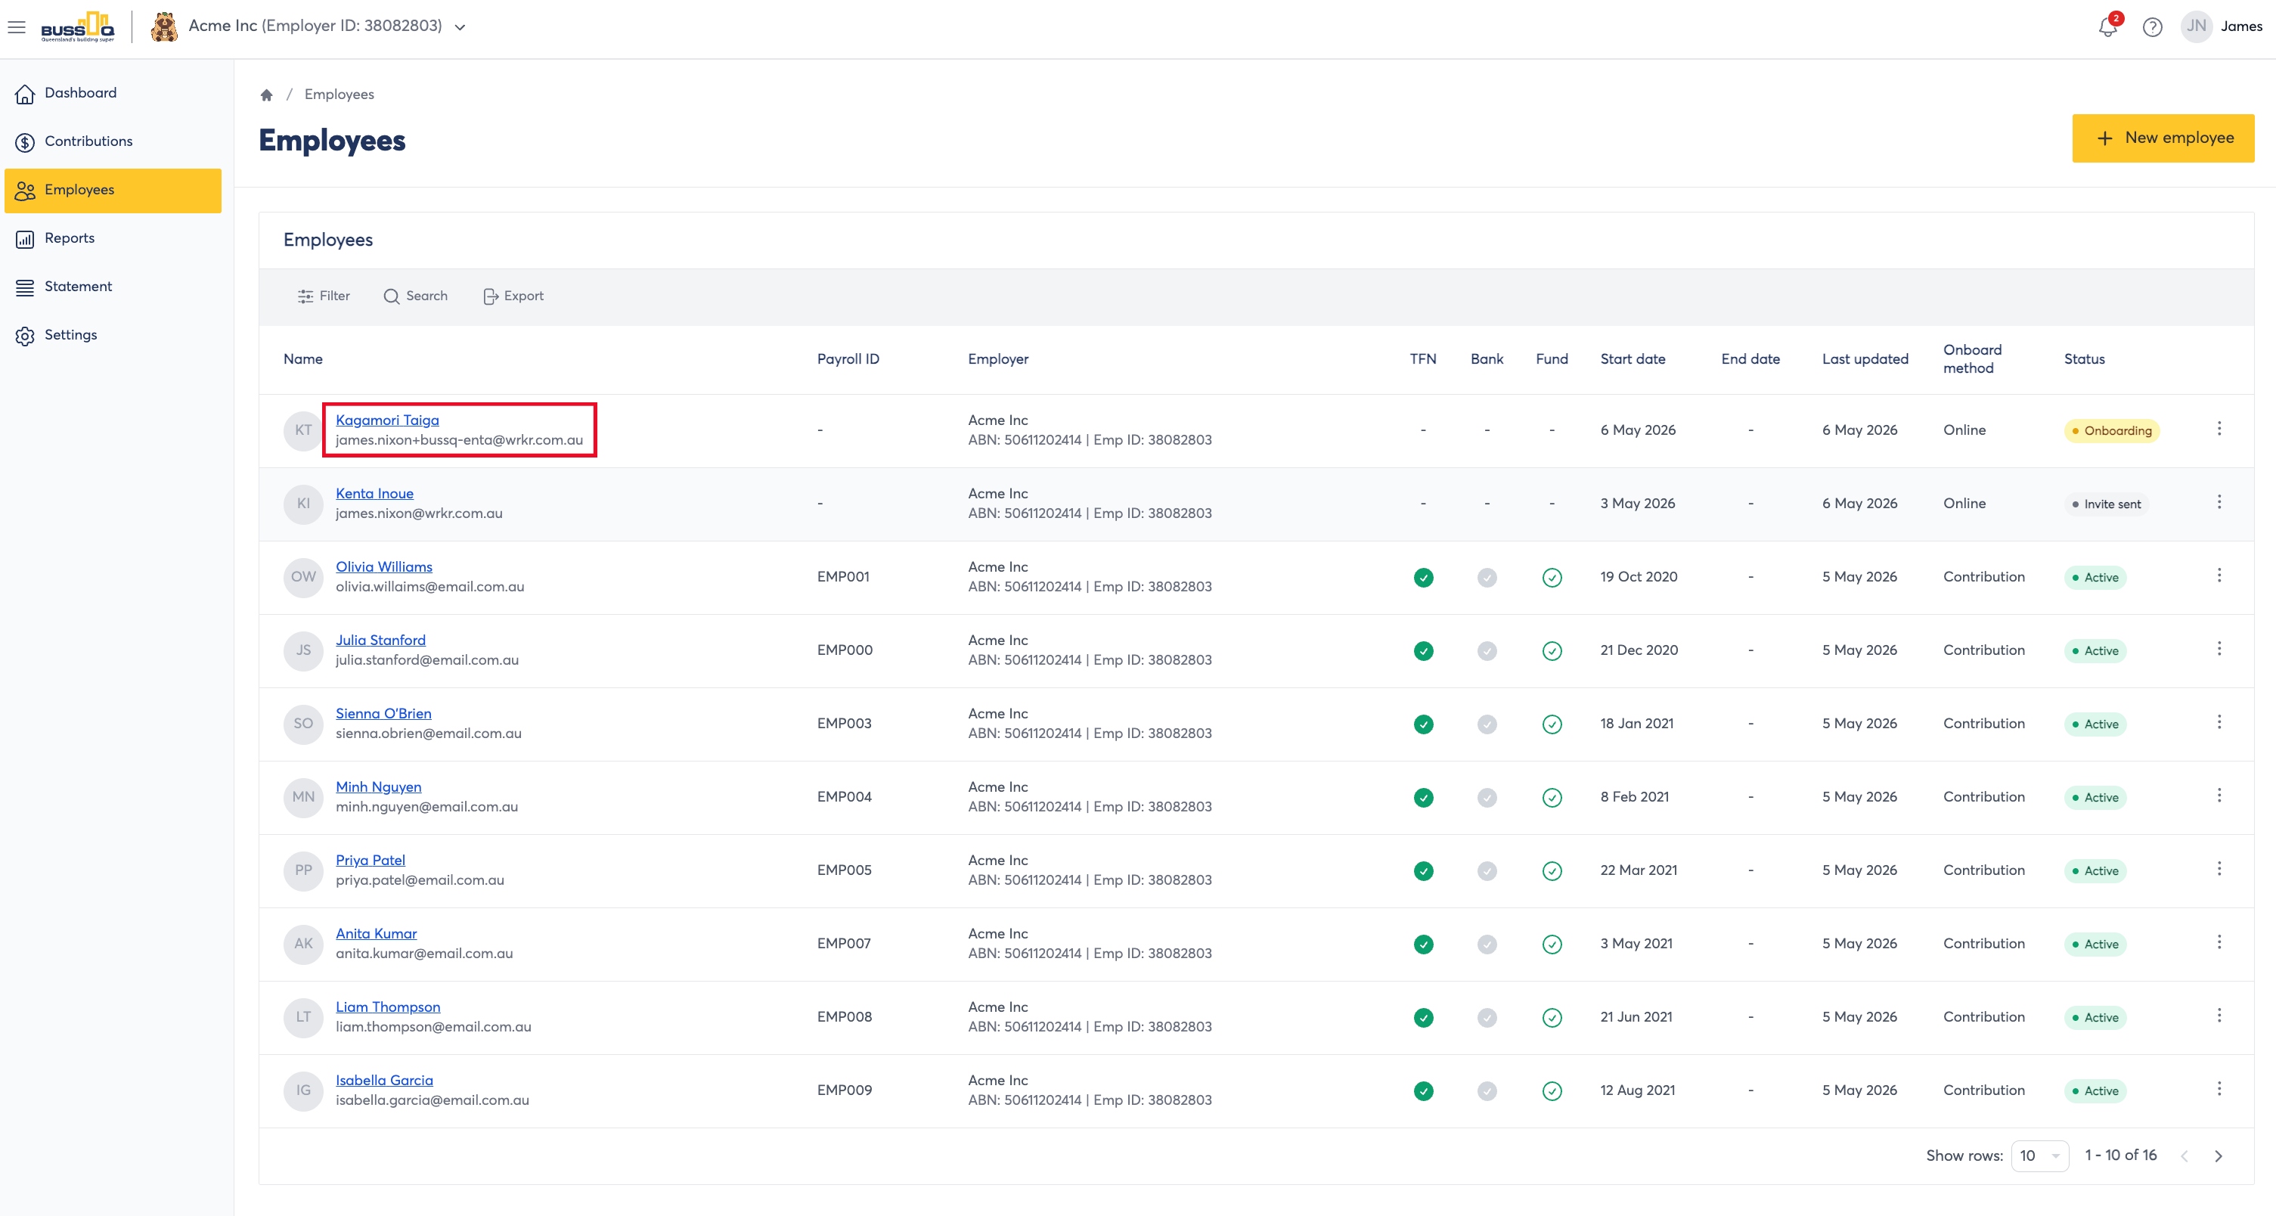Open the hamburger navigation menu
Image resolution: width=2276 pixels, height=1216 pixels.
[x=17, y=26]
